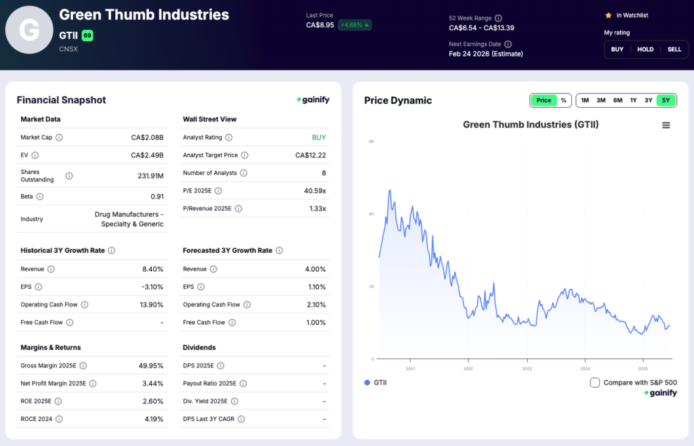The image size is (694, 446).
Task: Enable Compare with S&P 500
Action: 594,382
